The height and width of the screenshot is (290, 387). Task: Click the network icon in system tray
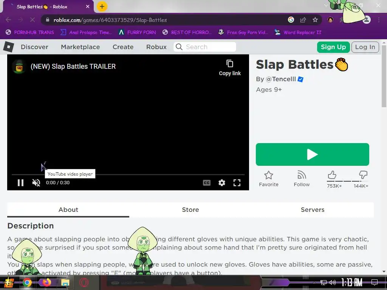(324, 282)
